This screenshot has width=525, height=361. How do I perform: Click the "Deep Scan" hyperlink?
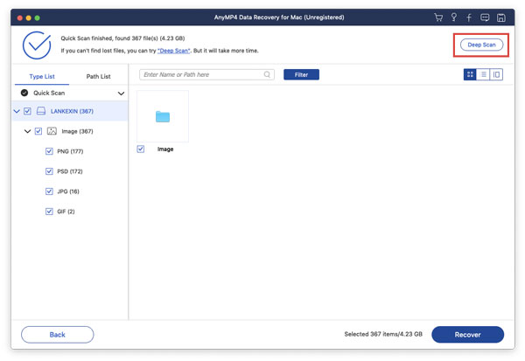pyautogui.click(x=174, y=51)
